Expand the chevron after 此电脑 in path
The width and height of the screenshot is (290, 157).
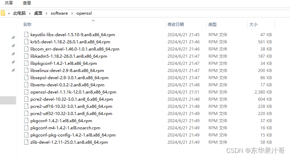coord(30,13)
